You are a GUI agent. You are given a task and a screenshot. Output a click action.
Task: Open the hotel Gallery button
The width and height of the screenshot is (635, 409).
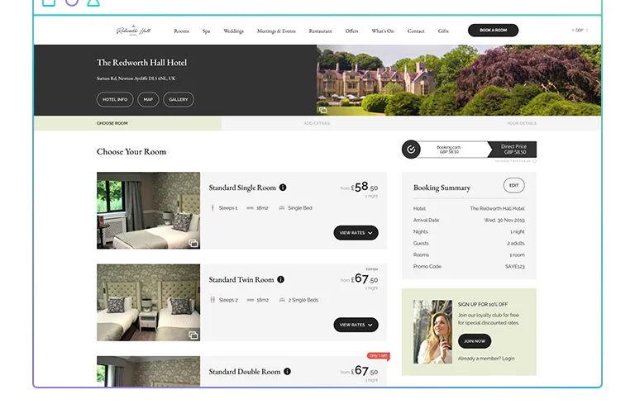pos(179,99)
